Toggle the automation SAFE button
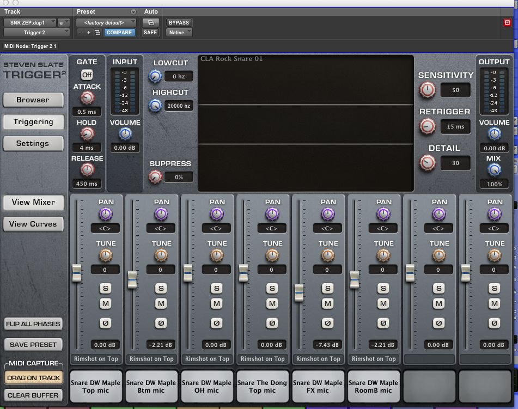The height and width of the screenshot is (409, 518). [x=150, y=32]
